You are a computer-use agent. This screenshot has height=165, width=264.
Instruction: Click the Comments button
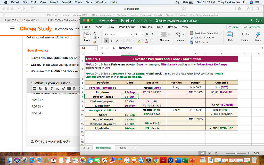point(251,27)
